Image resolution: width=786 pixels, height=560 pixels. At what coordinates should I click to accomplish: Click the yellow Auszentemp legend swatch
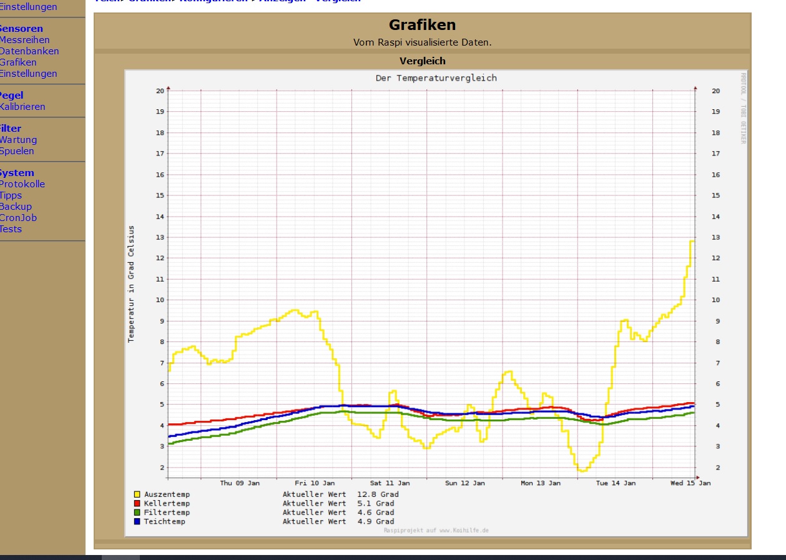pyautogui.click(x=137, y=494)
